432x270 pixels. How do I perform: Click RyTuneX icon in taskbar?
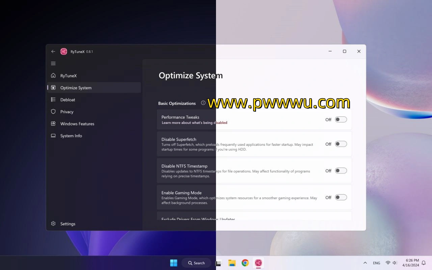258,263
